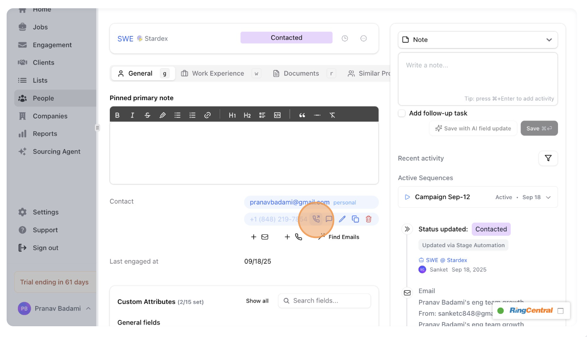Add a new email address
Image resolution: width=587 pixels, height=337 pixels.
pos(259,237)
